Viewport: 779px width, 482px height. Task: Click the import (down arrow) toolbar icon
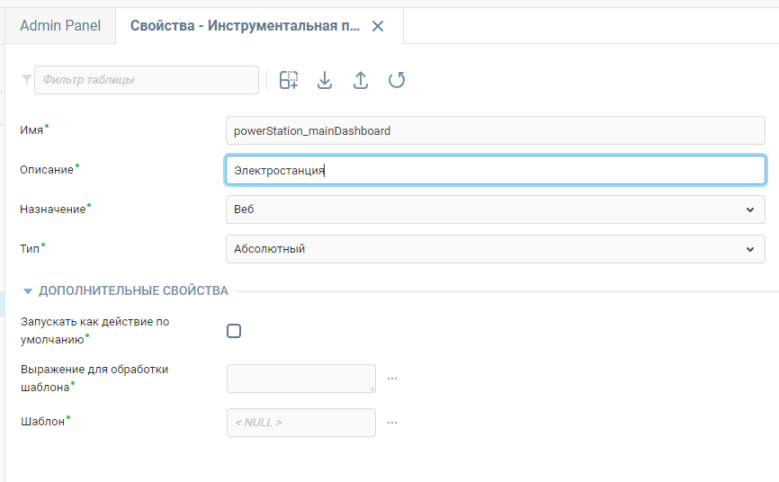pyautogui.click(x=325, y=80)
